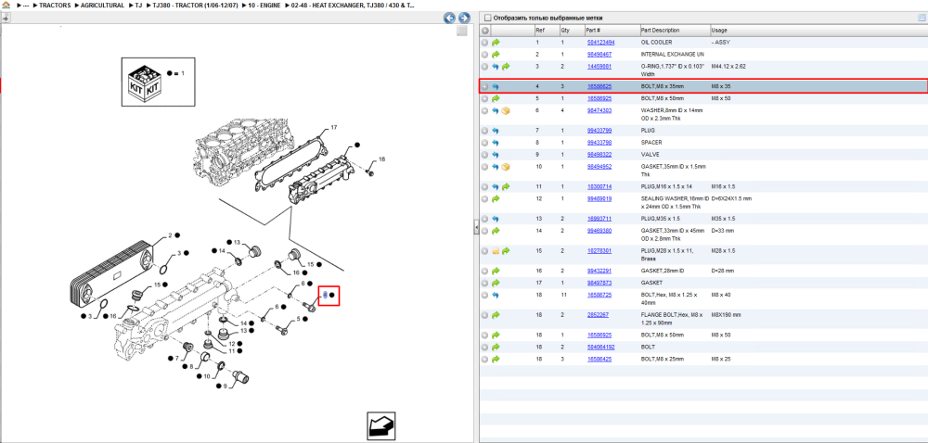Click green arrow icon in O-RING row
This screenshot has height=443, width=928.
(x=506, y=67)
